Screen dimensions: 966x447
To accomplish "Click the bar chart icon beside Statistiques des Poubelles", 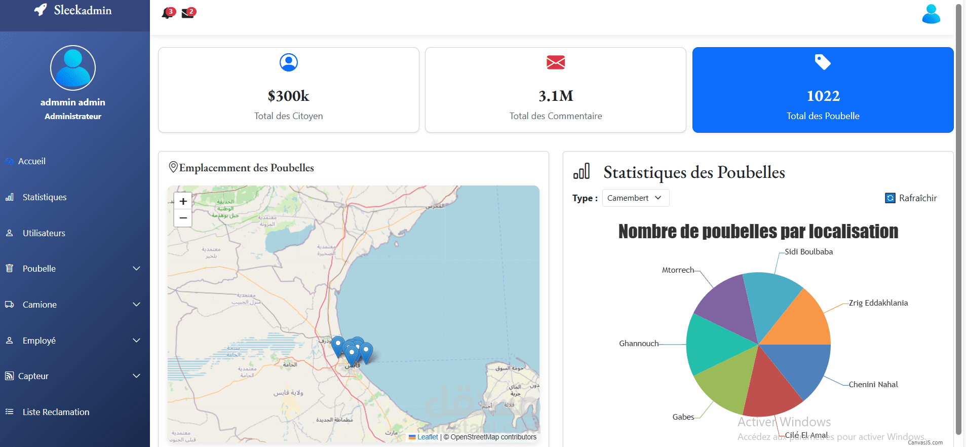I will 582,171.
